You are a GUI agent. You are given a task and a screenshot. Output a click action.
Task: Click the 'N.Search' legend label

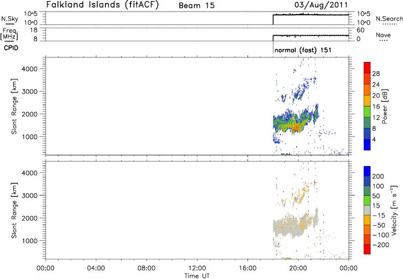click(389, 19)
